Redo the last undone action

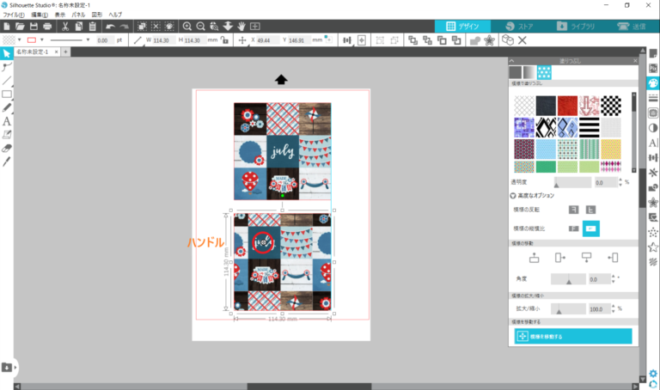click(x=124, y=26)
